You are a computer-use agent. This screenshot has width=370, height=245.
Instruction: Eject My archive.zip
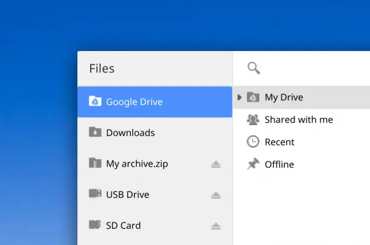coord(215,164)
